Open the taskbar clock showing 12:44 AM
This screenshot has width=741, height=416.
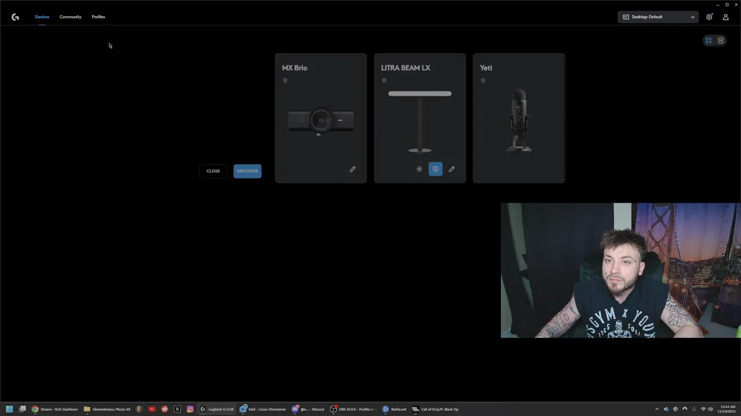(726, 409)
